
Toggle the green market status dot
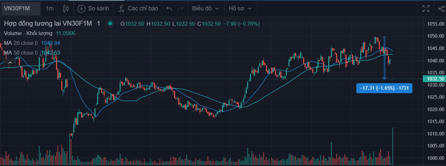110,24
